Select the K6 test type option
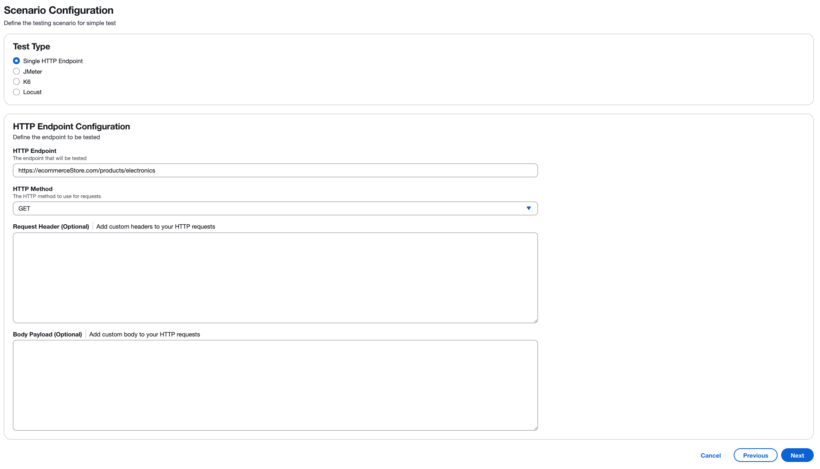This screenshot has width=820, height=469. (x=16, y=82)
